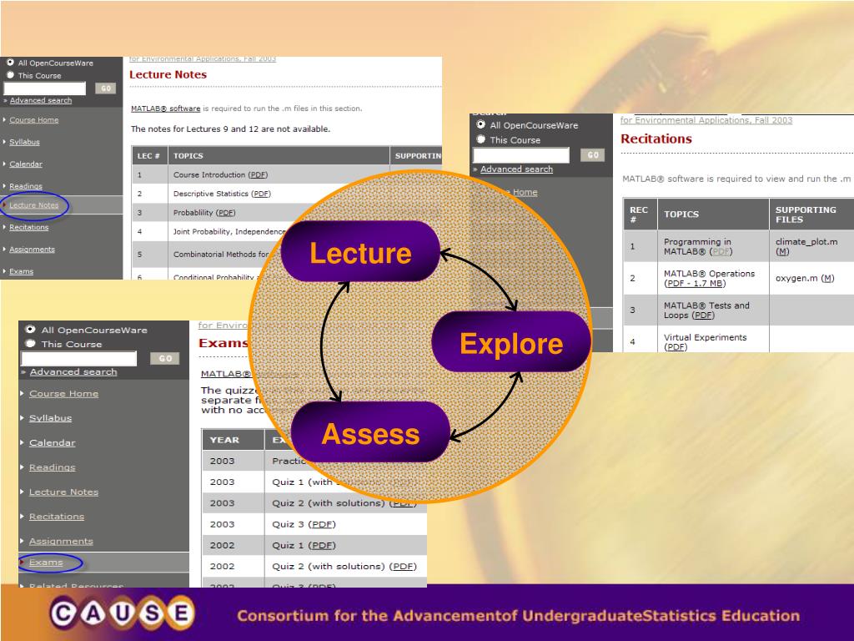Select This Course radio on Recitations page

tap(481, 139)
